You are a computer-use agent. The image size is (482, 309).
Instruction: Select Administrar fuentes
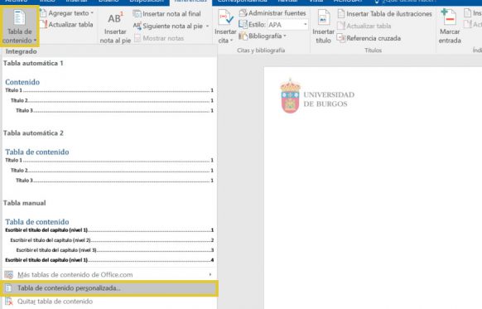[272, 13]
